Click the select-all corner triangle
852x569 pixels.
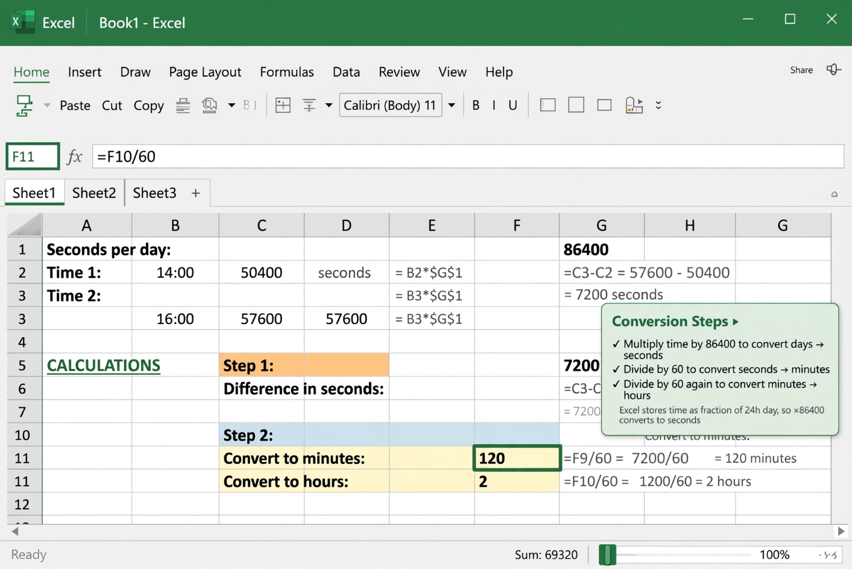pos(25,225)
